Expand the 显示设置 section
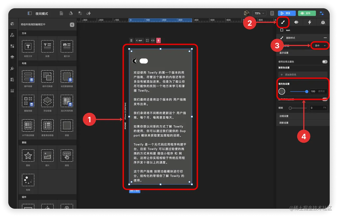Image resolution: width=338 pixels, height=217 pixels. coord(303,53)
